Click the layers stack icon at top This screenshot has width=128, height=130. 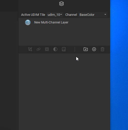click(x=61, y=4)
